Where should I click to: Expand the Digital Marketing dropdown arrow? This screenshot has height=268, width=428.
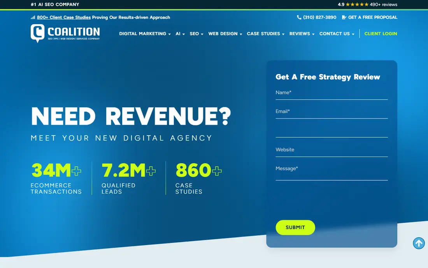170,34
